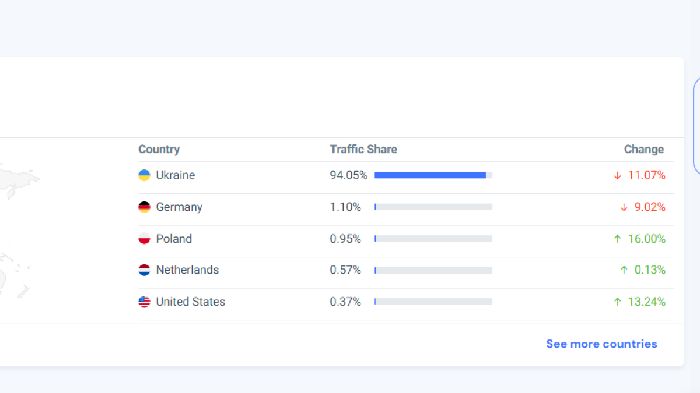Viewport: 700px width, 393px height.
Task: Click Germany's traffic share progress bar
Action: click(433, 207)
